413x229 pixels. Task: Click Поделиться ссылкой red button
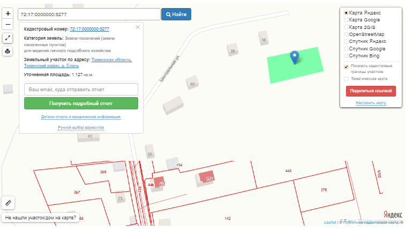(371, 91)
